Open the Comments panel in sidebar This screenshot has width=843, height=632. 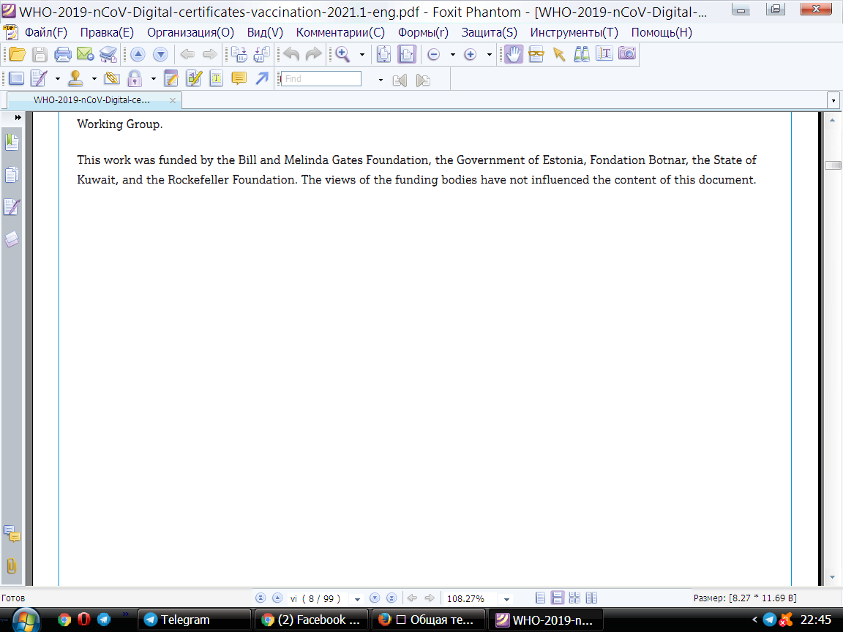12,534
